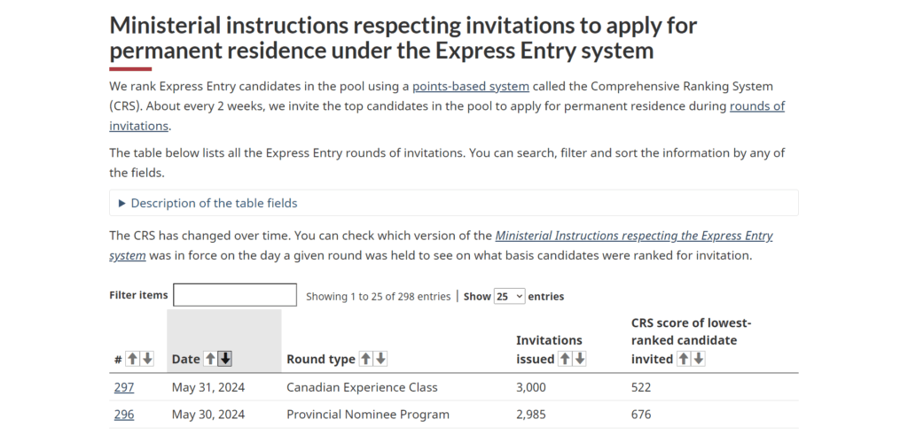Viewport: 908px width, 435px height.
Task: Open round 296 details link
Action: (x=124, y=415)
